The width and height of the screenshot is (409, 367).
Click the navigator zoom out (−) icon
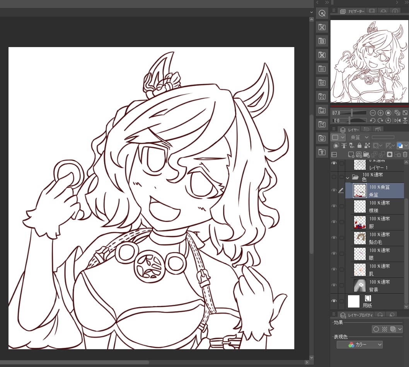pyautogui.click(x=373, y=113)
